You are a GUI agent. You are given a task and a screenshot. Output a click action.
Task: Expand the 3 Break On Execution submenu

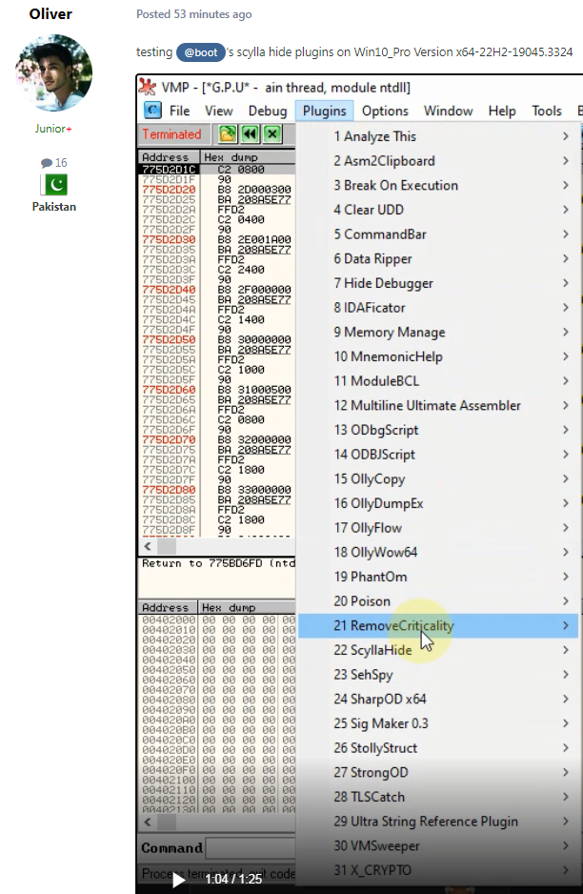pyautogui.click(x=438, y=185)
